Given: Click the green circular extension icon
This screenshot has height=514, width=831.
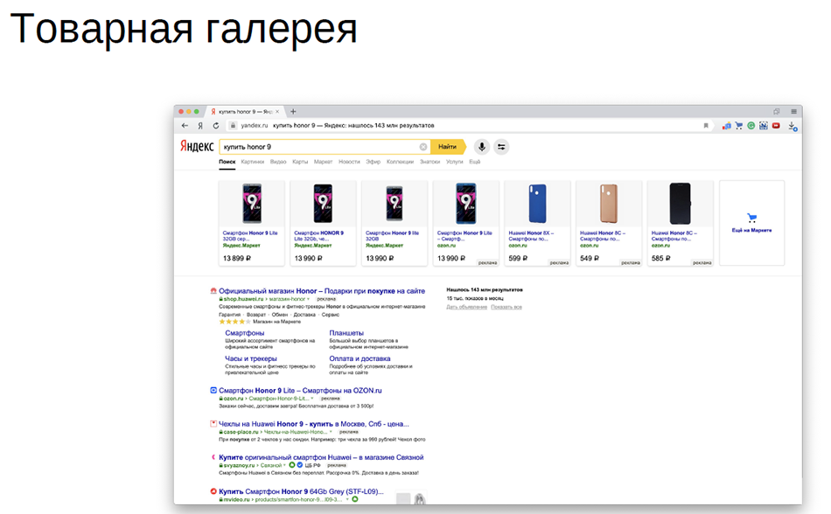Looking at the screenshot, I should click(751, 126).
